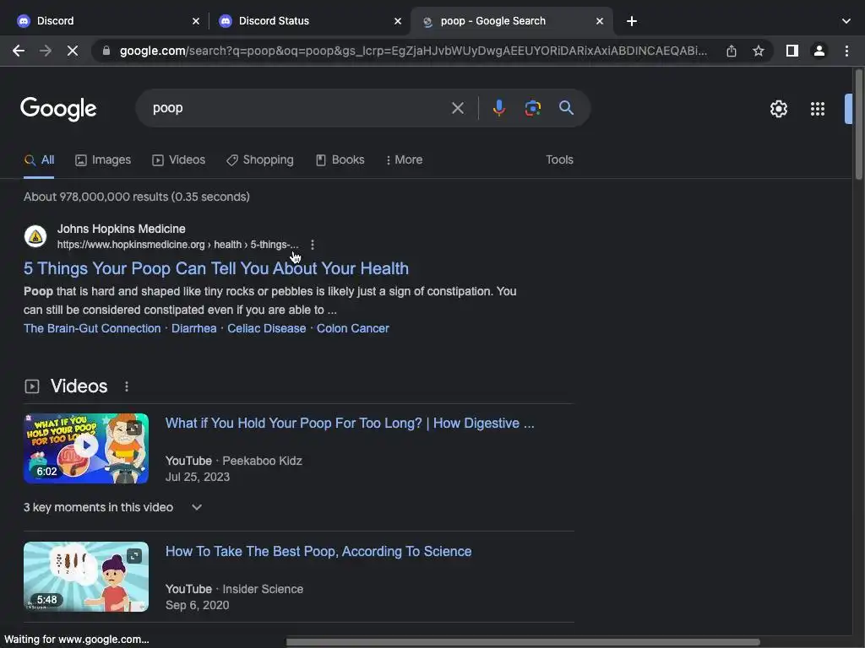Close the Discord Status tab
This screenshot has width=865, height=648.
pyautogui.click(x=398, y=21)
